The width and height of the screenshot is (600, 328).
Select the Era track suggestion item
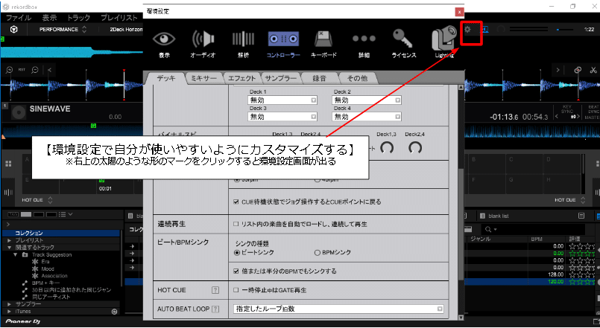(45, 262)
